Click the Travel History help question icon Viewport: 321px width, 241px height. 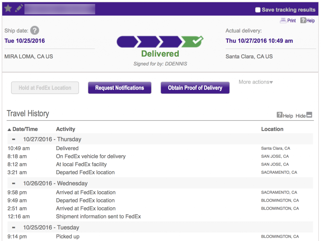coord(279,115)
